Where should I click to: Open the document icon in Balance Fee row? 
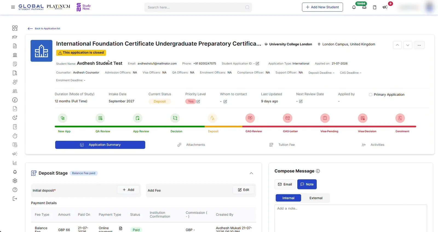pos(120,228)
